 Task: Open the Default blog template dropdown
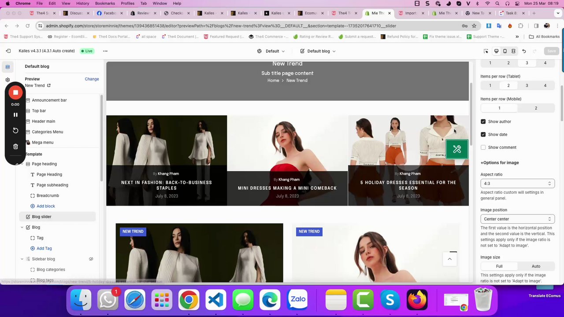318,51
